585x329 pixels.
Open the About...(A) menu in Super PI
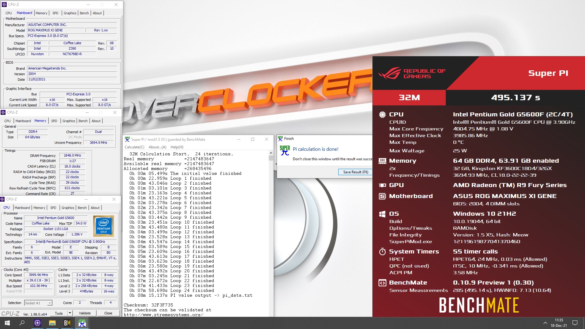[x=157, y=147]
